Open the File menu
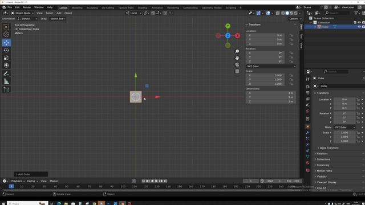The width and height of the screenshot is (365, 205). point(10,7)
